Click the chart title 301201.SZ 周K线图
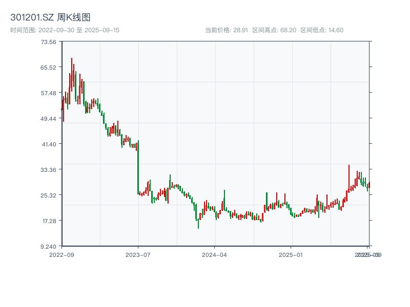 pos(50,17)
